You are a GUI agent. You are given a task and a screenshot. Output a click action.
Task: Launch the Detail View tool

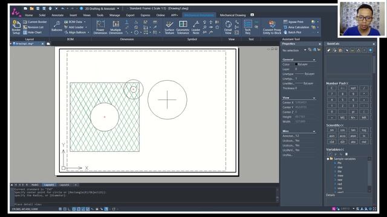[x=228, y=27]
